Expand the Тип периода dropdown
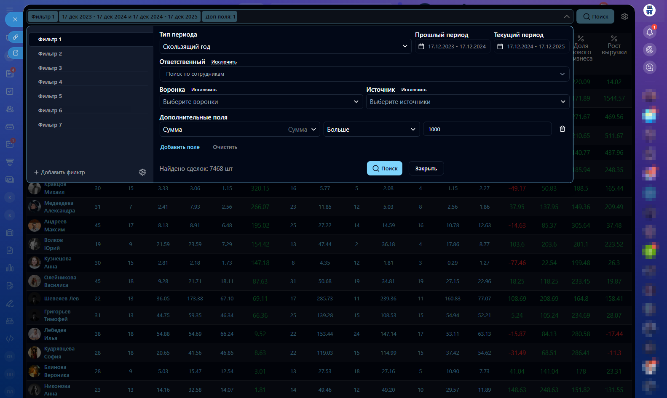The width and height of the screenshot is (667, 398). pos(285,47)
